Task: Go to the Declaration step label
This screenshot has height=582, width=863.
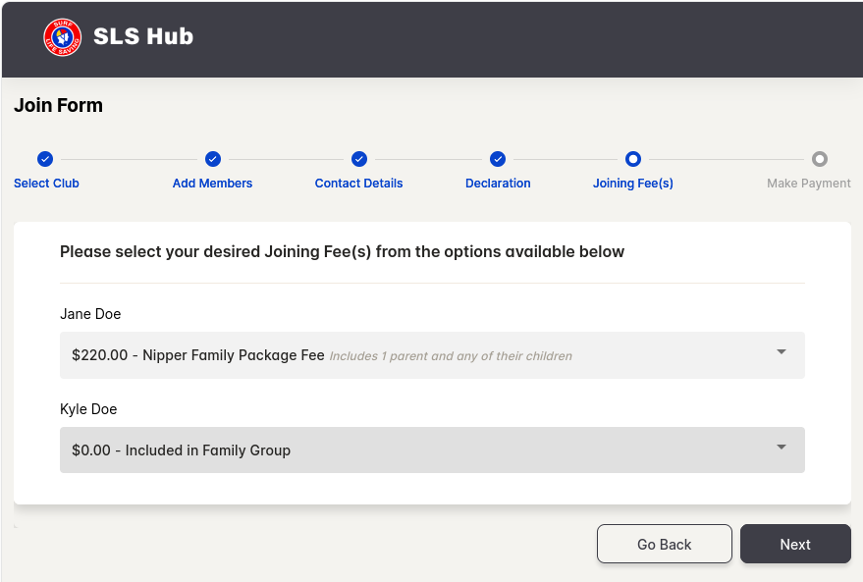Action: coord(498,184)
